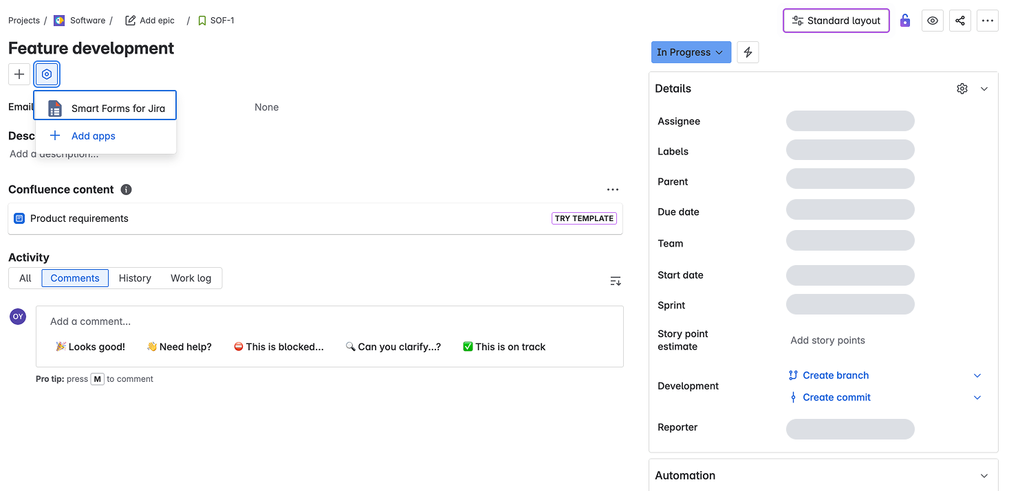Click the TRY TEMPLATE badge
Viewport: 1009px width, 491px height.
tap(584, 218)
